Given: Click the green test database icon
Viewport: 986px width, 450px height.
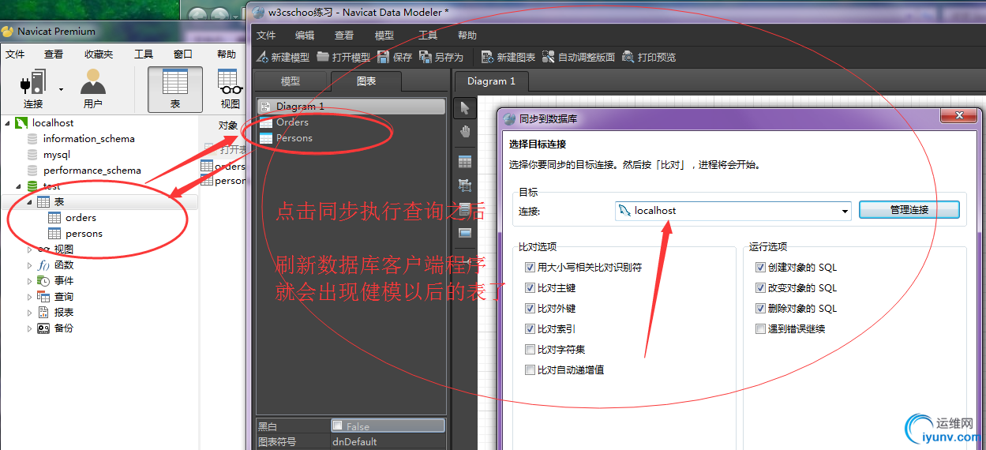Looking at the screenshot, I should pyautogui.click(x=32, y=186).
